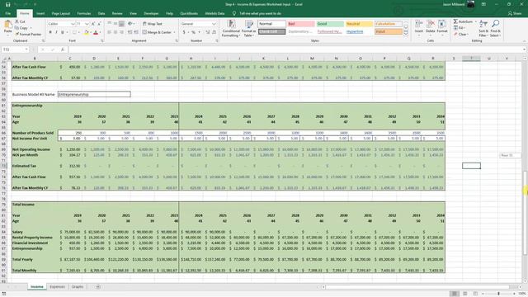
Task: Click the Insert Function fx icon
Action: [x=63, y=49]
